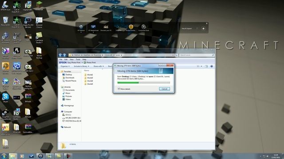Viewport: 284px width, 159px height.
Task: Open Include in library dropdown
Action: point(81,66)
